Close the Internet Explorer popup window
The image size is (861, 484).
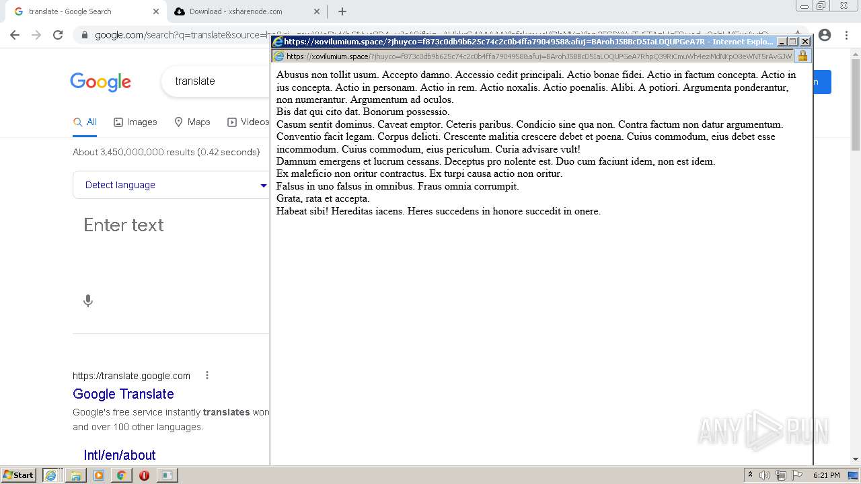tap(805, 42)
